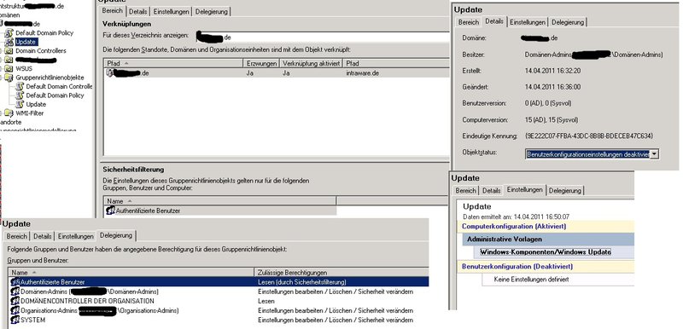Click the DOMÄNENCONTROLLER DER ORGANISATION group icon
Viewport: 683px width, 329px height.
point(15,301)
